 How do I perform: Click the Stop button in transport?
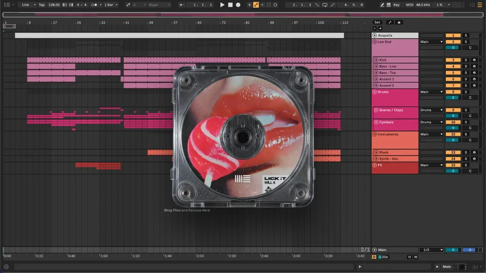tap(230, 5)
